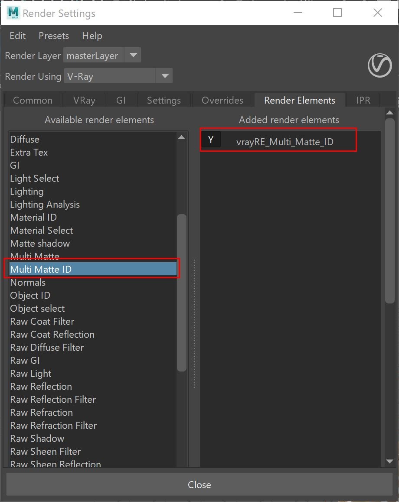The image size is (399, 502).
Task: Switch to the Settings tab
Action: (x=164, y=100)
